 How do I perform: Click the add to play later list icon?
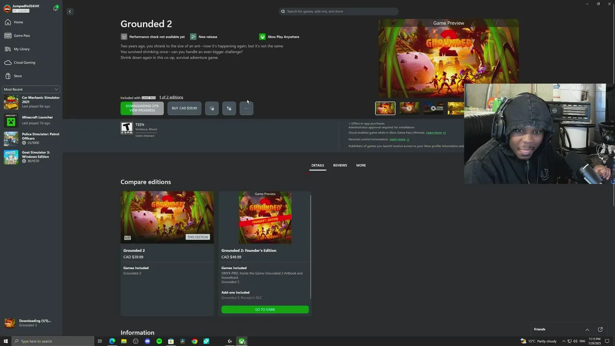tap(229, 108)
